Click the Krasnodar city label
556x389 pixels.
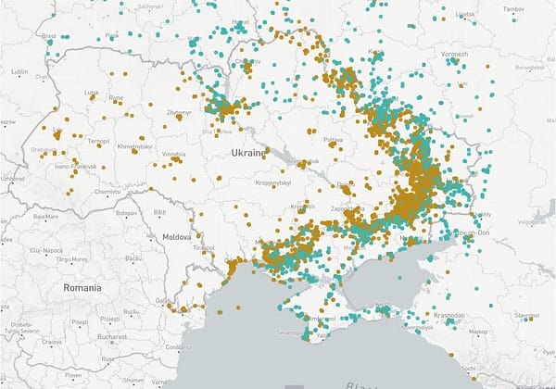449,315
